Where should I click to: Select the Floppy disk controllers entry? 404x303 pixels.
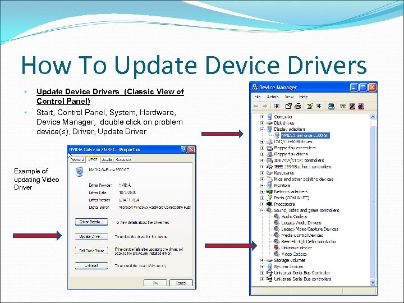pos(295,148)
